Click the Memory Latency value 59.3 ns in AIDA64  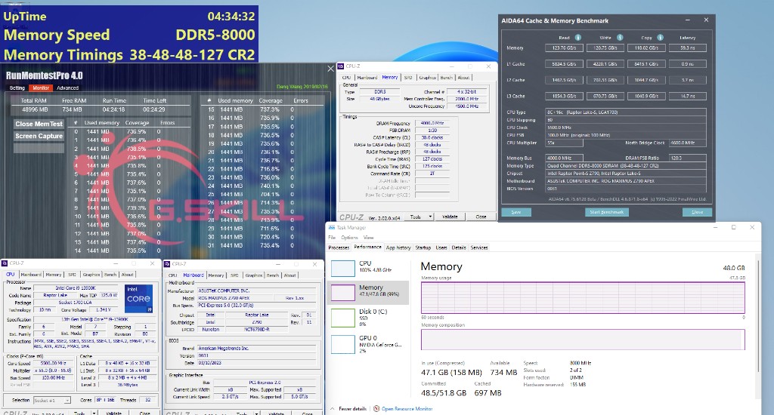[x=688, y=48]
